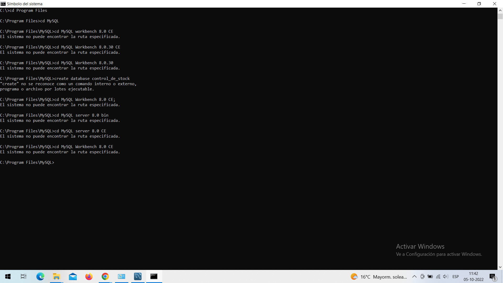Open the Wi-Fi network tray icon
Image resolution: width=503 pixels, height=283 pixels.
(438, 276)
